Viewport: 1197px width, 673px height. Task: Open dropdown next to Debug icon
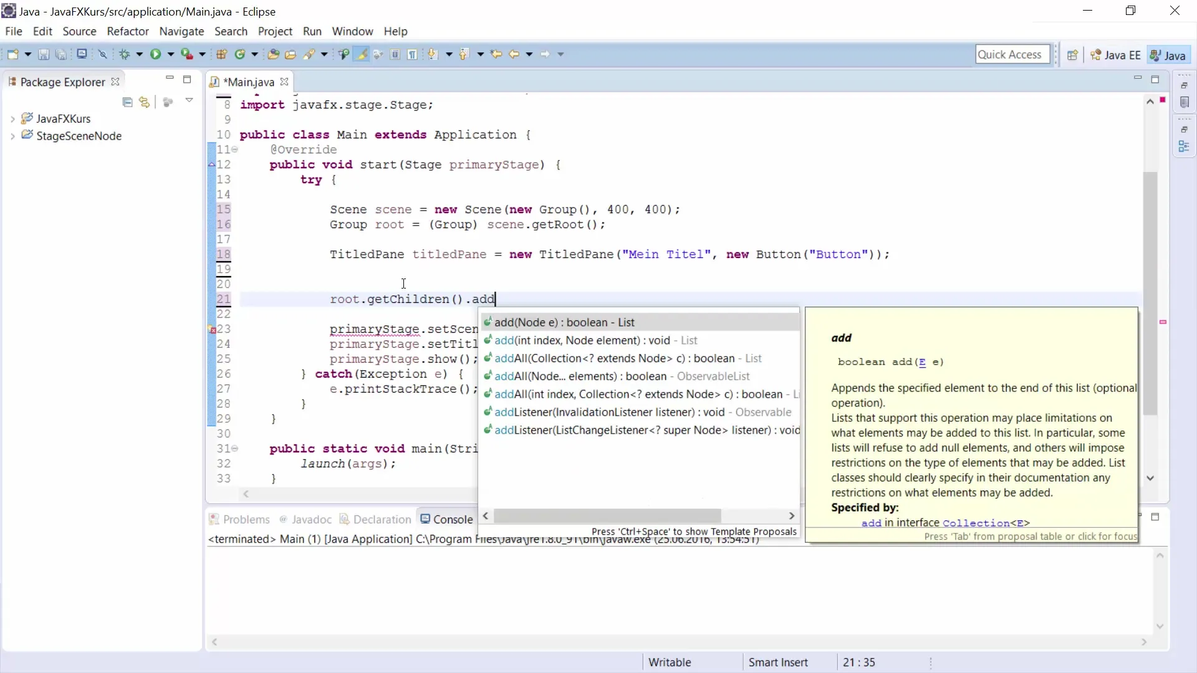coord(139,54)
